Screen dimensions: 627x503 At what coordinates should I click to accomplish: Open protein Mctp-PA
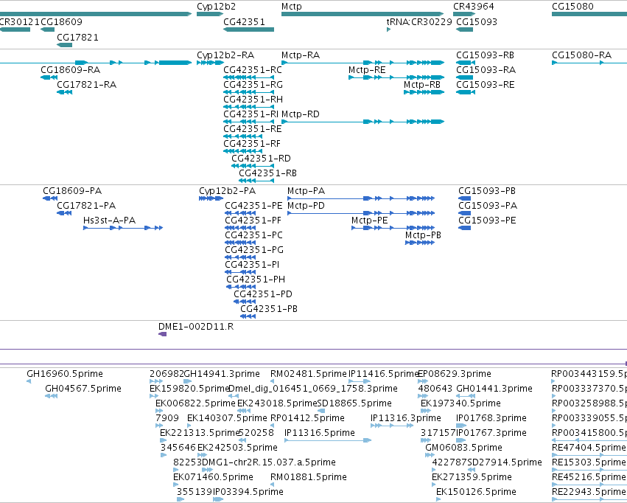pos(307,191)
